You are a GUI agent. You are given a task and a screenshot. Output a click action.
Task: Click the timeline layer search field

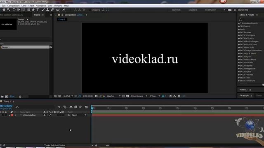coord(35,107)
